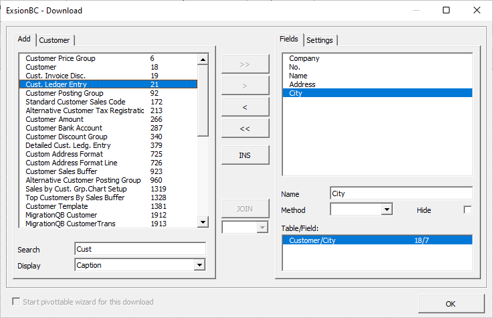The height and width of the screenshot is (318, 493).
Task: Select Detailed Cust. Ledg. Entry row
Action: click(x=108, y=145)
